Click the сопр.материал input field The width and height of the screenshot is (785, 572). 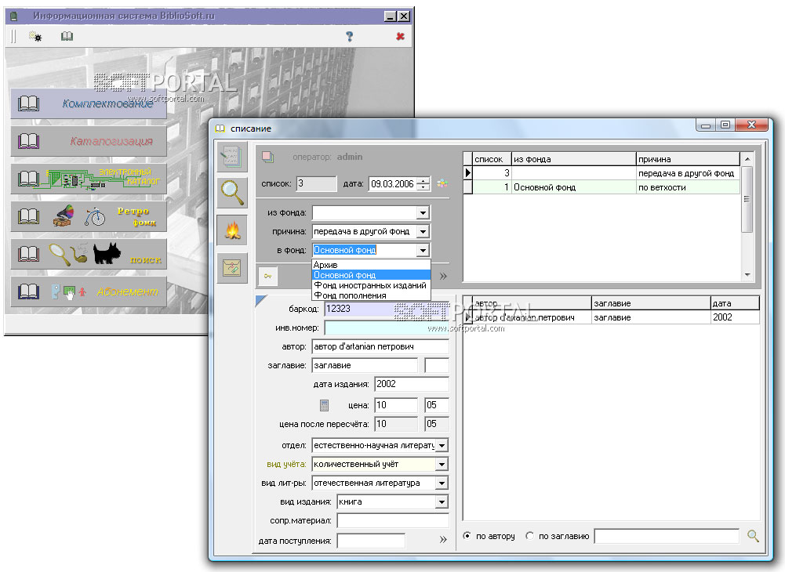pyautogui.click(x=393, y=520)
